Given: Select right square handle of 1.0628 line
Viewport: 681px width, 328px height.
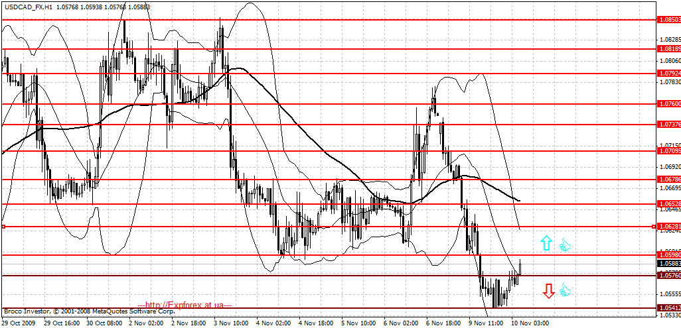Looking at the screenshot, I should [654, 227].
